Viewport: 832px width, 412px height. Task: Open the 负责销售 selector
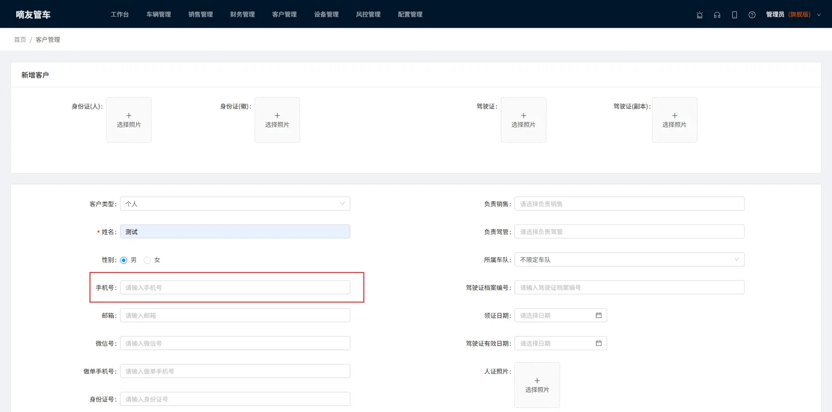629,204
